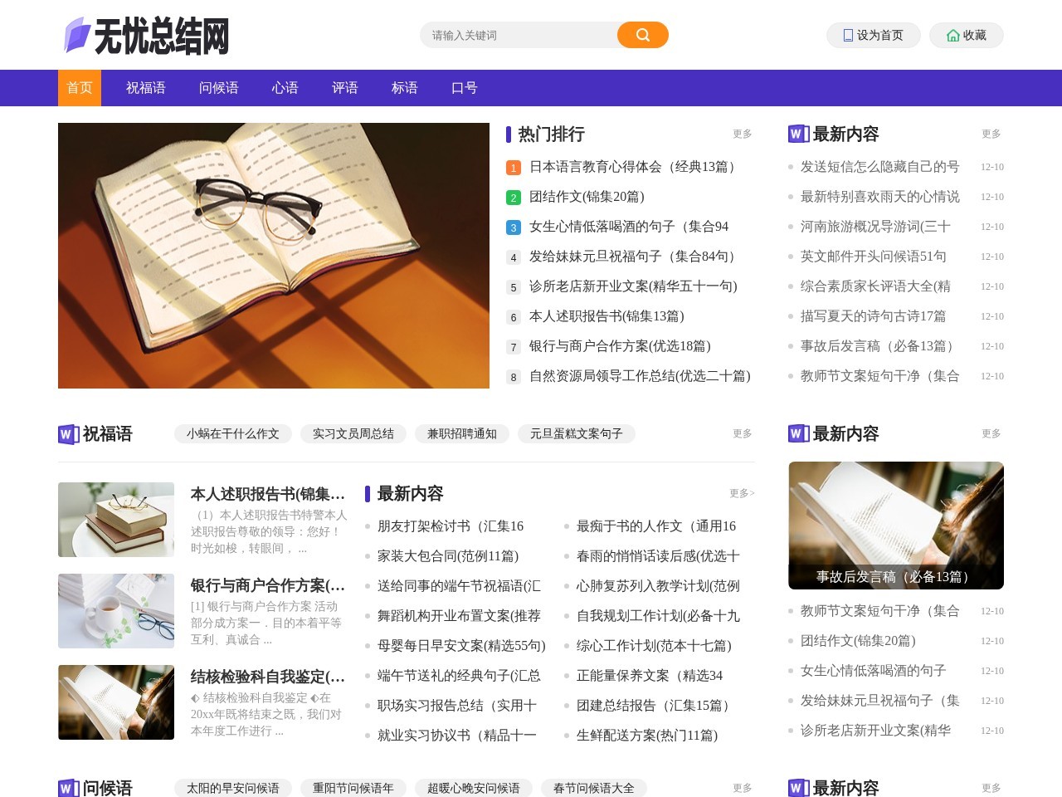1062x797 pixels.
Task: Click the Word icon beside 问候语 heading
Action: [x=66, y=787]
